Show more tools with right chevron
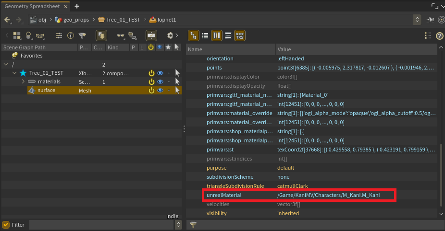The image size is (445, 231). click(177, 35)
